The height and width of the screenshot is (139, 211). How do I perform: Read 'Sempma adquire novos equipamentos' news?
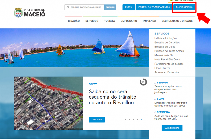point(168,89)
